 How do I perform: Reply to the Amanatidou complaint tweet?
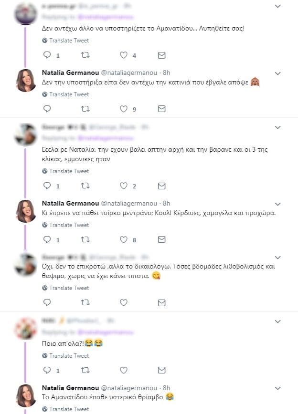tap(47, 55)
